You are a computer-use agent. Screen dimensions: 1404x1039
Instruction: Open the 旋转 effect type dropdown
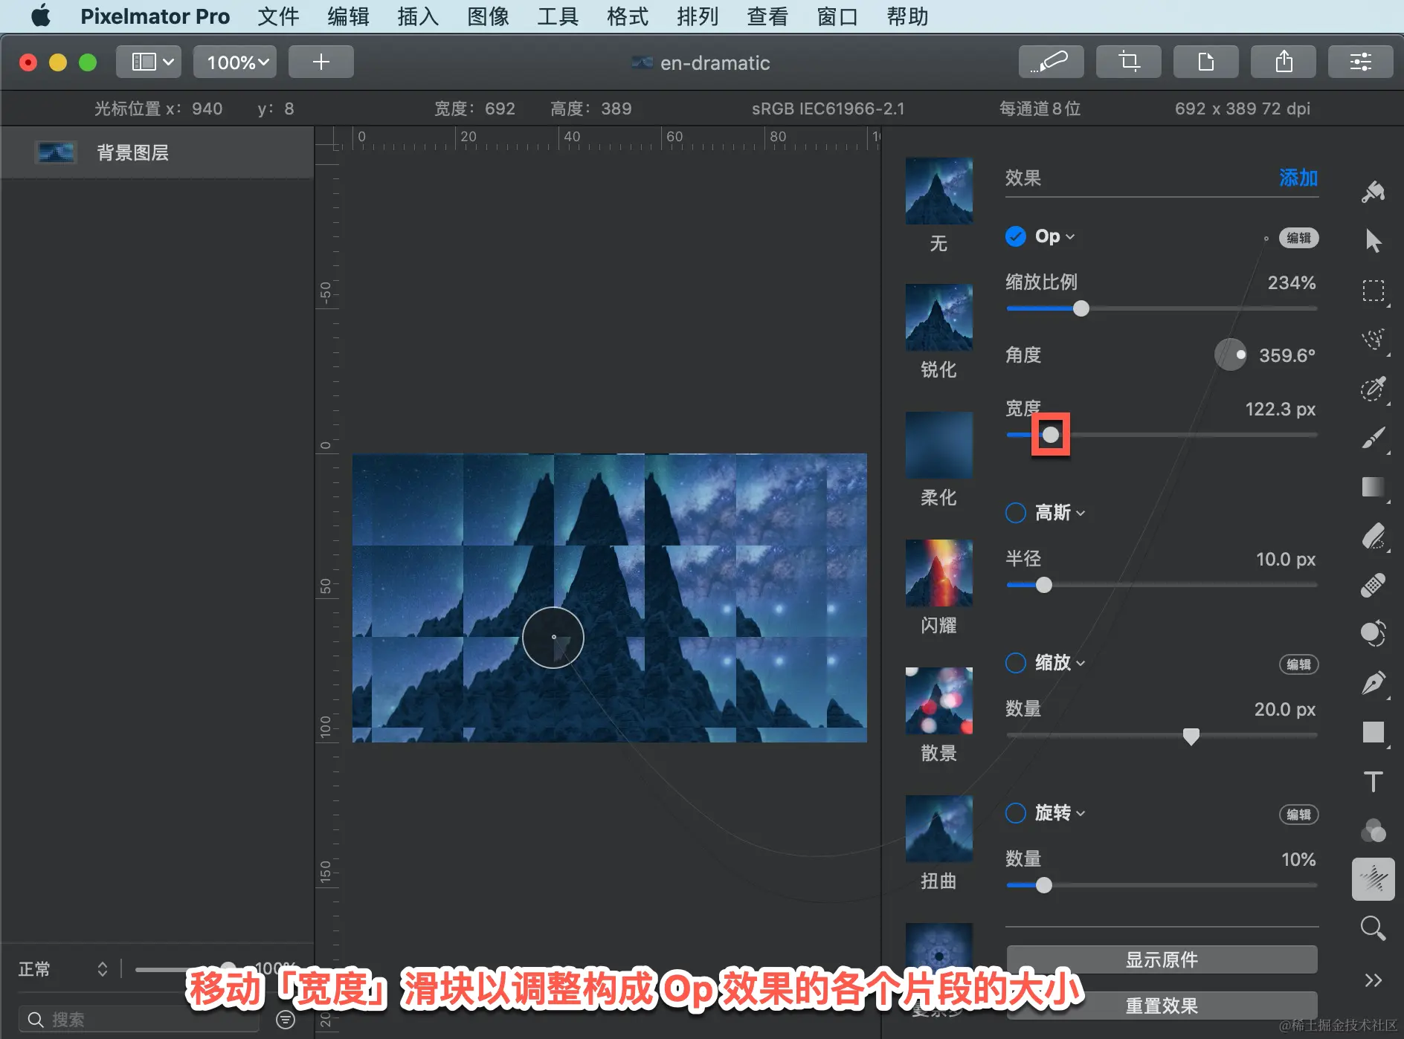(x=1060, y=813)
